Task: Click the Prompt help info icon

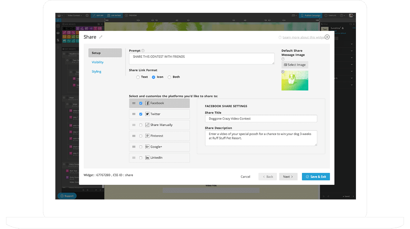Action: pyautogui.click(x=143, y=51)
